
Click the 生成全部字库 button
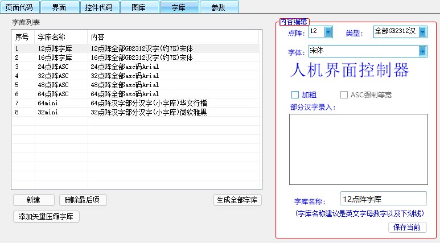tap(237, 200)
